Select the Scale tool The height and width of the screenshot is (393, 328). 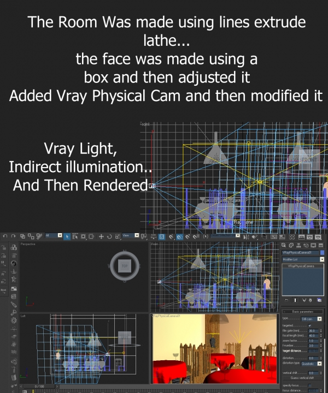(118, 236)
